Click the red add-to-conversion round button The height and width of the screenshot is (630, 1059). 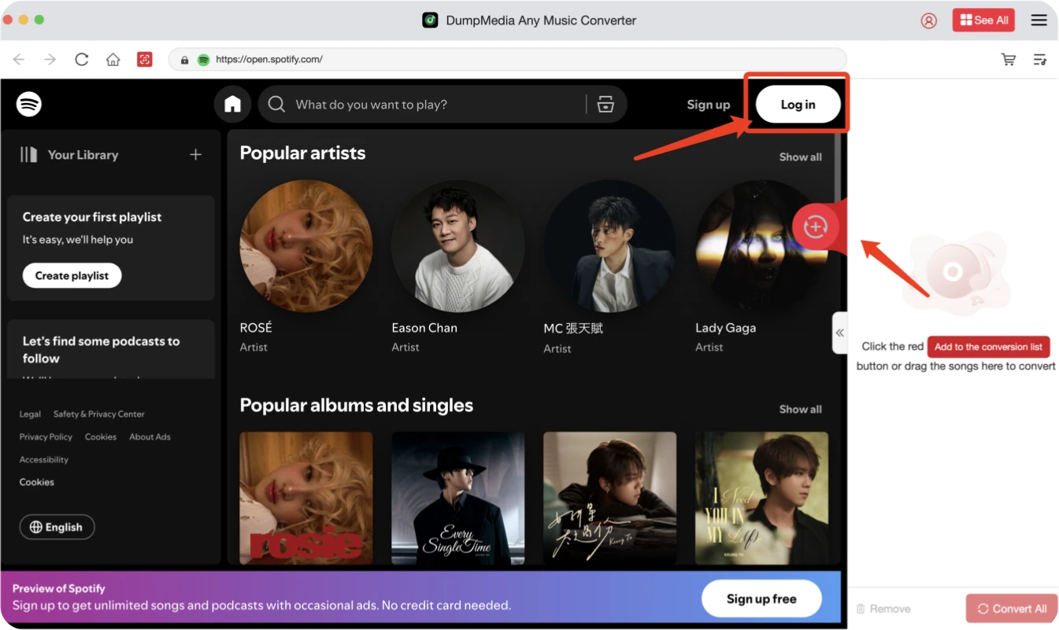(x=815, y=227)
